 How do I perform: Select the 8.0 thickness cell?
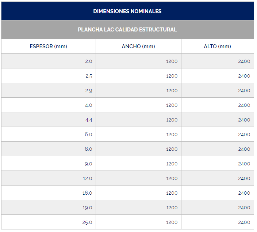coord(88,149)
